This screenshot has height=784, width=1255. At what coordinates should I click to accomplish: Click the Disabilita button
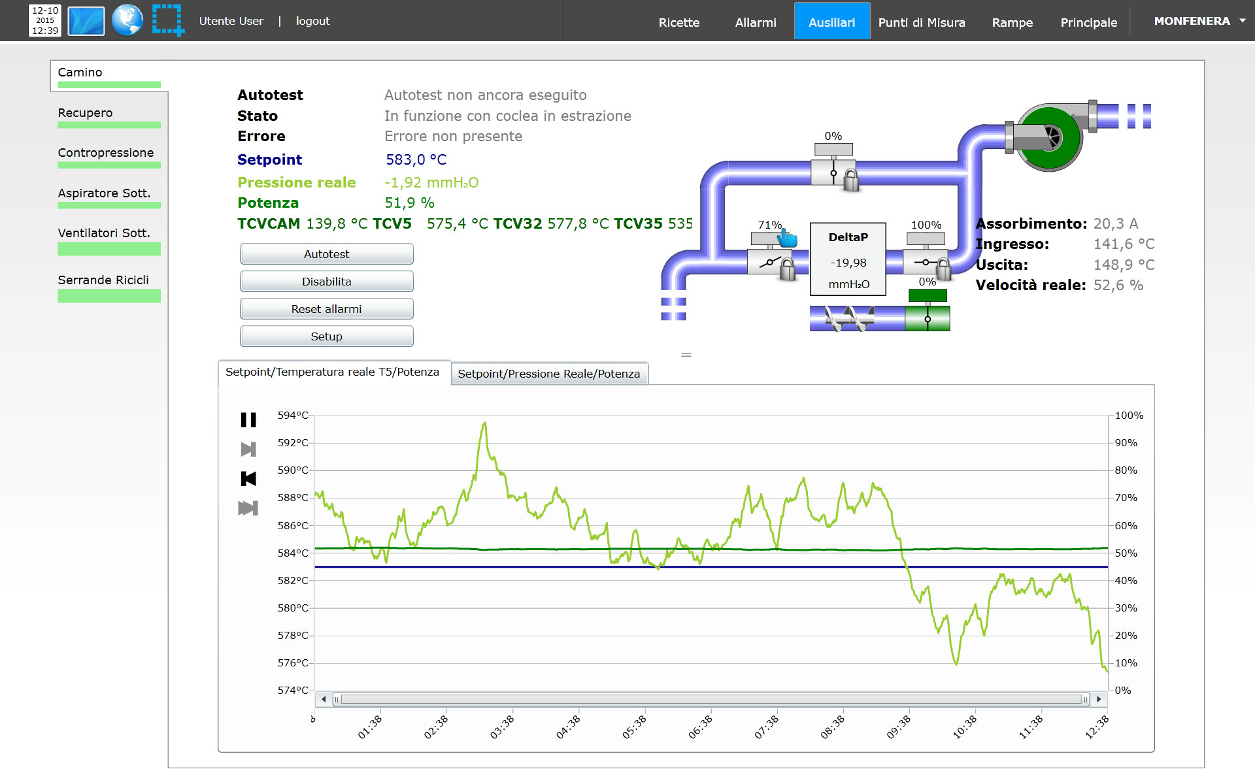(327, 282)
